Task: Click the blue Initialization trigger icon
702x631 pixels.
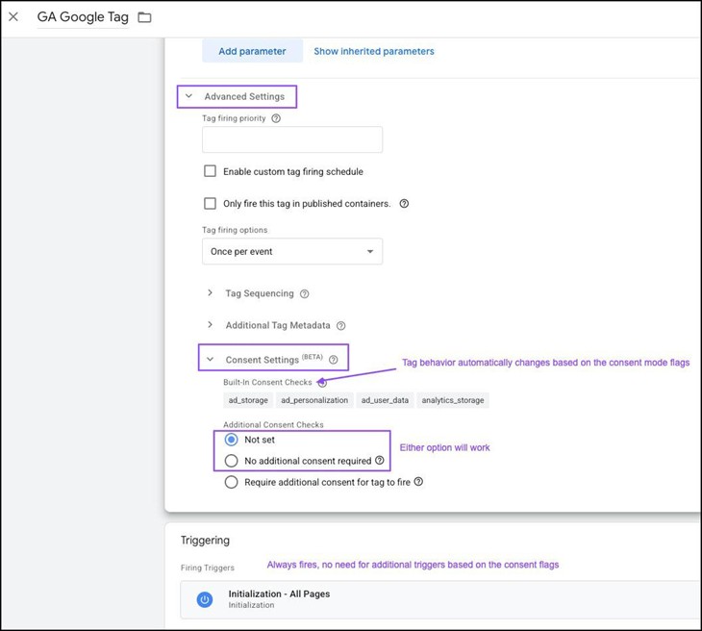Action: point(205,599)
